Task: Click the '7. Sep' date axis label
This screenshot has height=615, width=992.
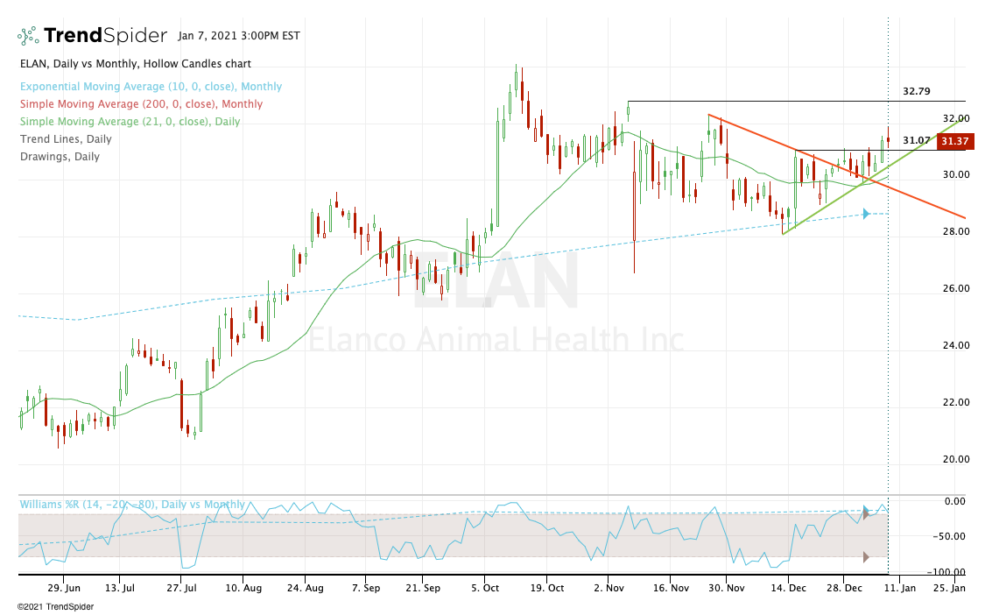Action: pyautogui.click(x=366, y=588)
